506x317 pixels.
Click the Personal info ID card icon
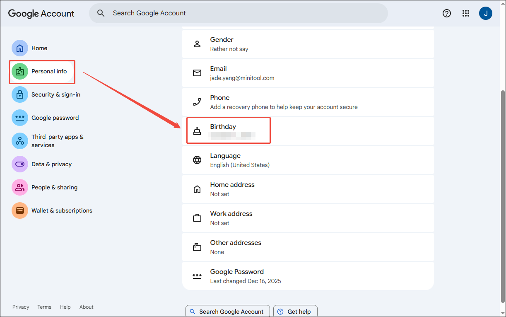[20, 71]
